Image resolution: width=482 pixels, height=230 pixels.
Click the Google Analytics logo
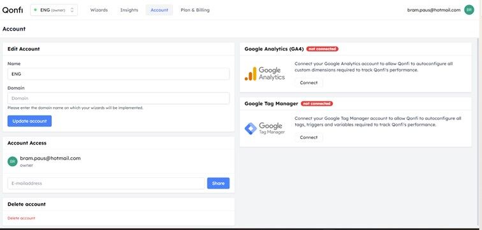click(265, 74)
